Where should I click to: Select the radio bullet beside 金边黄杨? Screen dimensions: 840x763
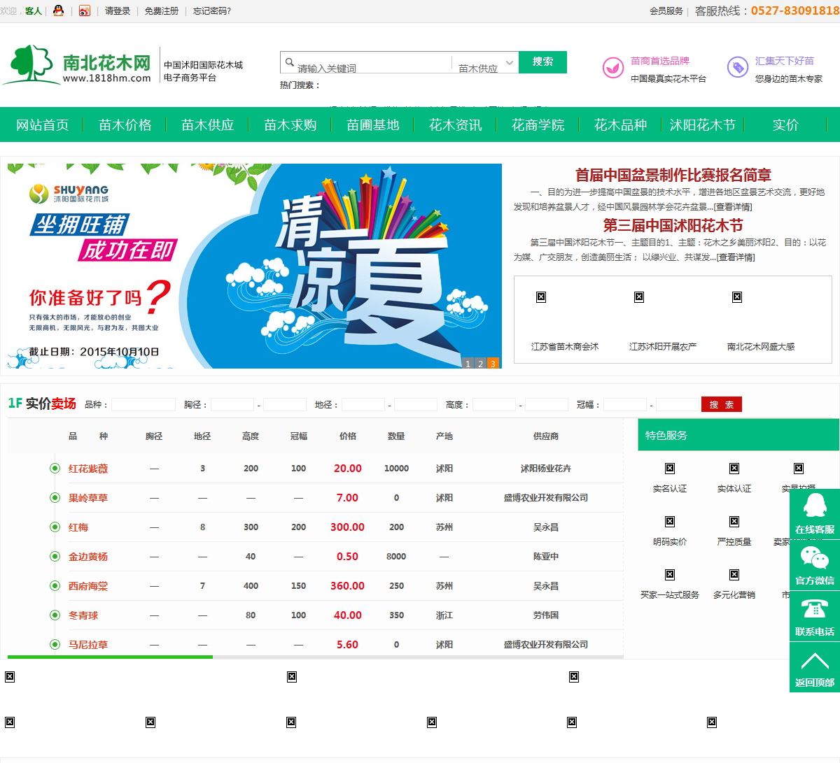pos(55,557)
